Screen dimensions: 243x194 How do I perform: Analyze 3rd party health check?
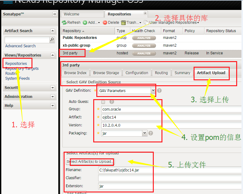click(144, 53)
